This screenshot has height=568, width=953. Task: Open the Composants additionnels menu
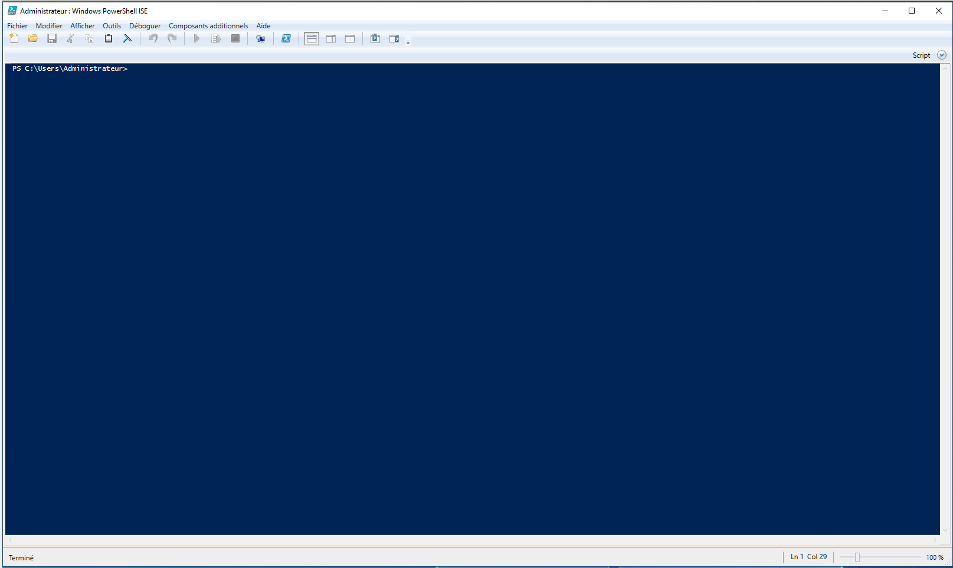click(x=208, y=25)
